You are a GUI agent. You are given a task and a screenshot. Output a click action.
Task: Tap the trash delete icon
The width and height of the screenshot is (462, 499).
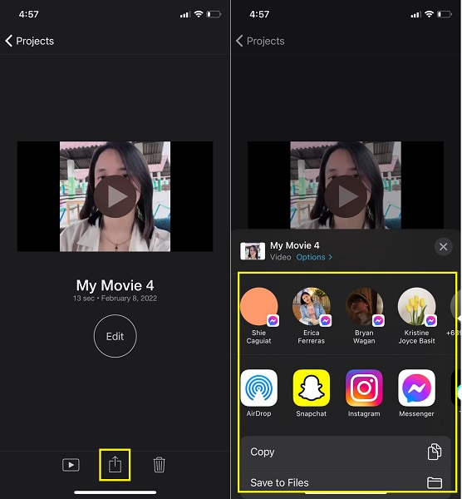click(x=159, y=465)
